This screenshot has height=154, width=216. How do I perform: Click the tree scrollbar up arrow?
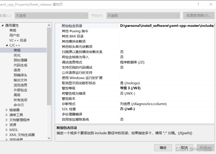click(x=49, y=25)
